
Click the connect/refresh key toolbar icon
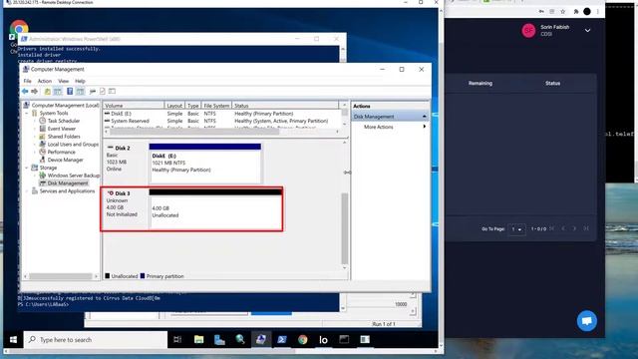point(93,91)
